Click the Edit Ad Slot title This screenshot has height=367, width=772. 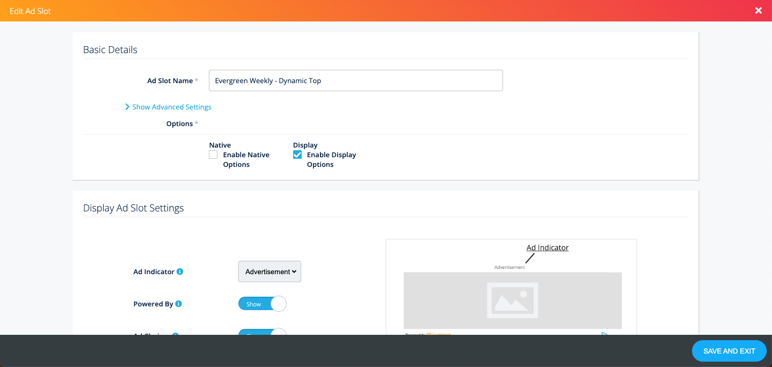(31, 11)
